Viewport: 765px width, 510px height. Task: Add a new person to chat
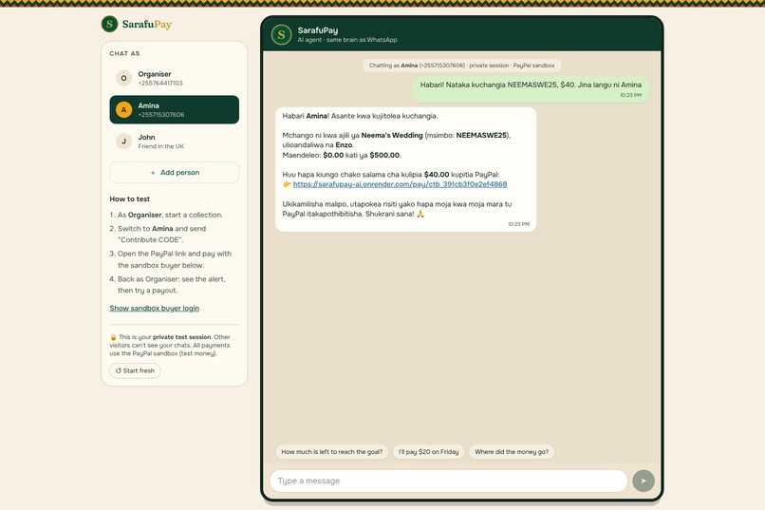tap(175, 172)
